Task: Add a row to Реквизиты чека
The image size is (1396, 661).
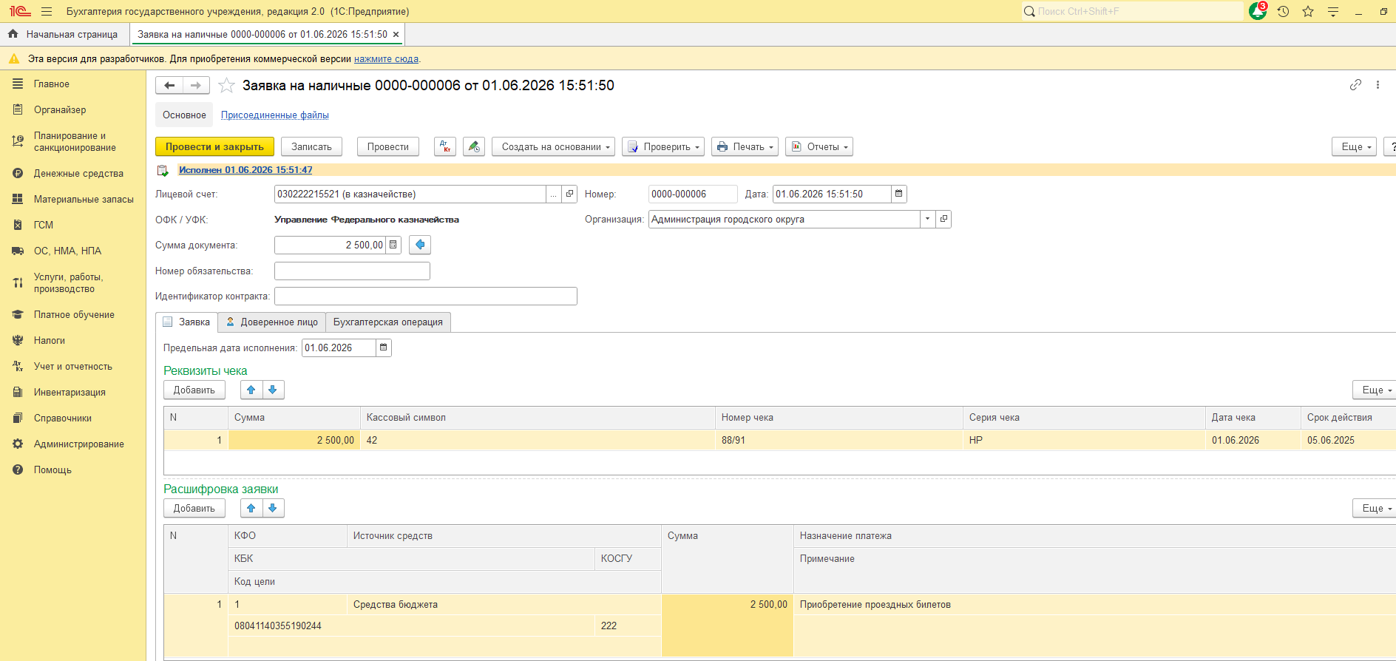Action: tap(194, 390)
